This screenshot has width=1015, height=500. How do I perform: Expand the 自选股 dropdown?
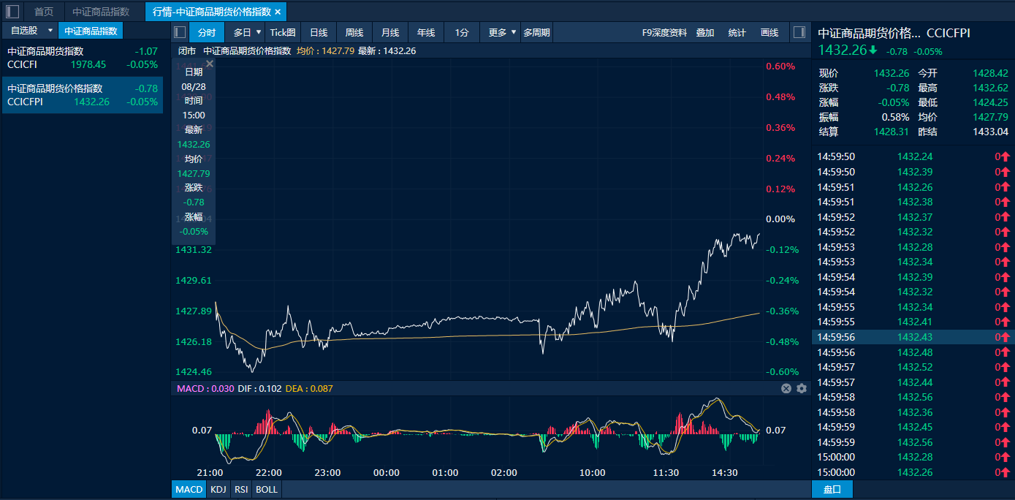coord(50,31)
